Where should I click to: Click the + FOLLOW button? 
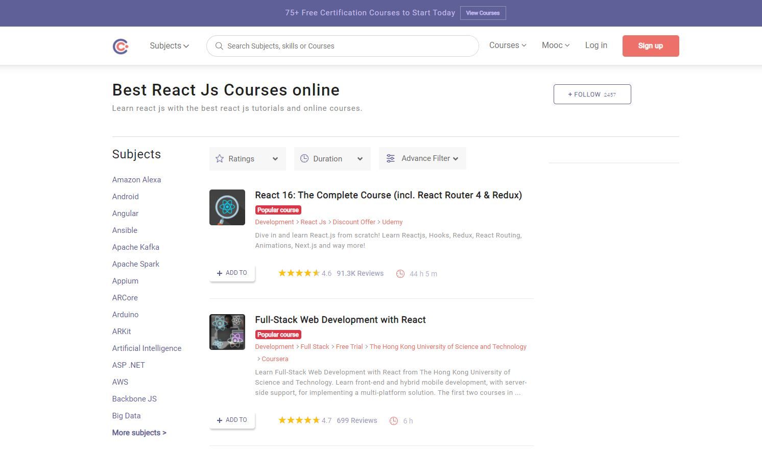point(592,94)
